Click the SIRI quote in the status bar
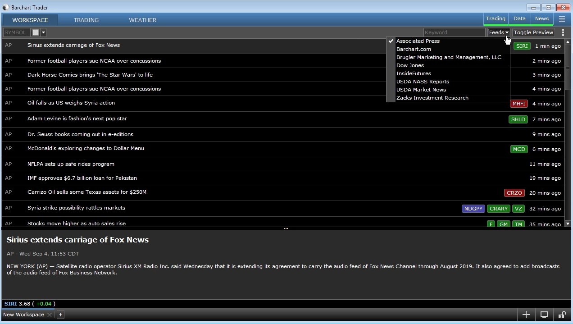Viewport: 573px width, 324px height. 30,304
